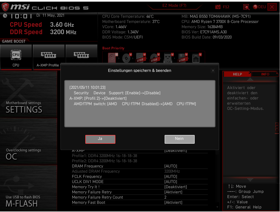Click the BIOS Mode: CSM/UEFI text
The width and height of the screenshot is (280, 212).
coord(122,37)
